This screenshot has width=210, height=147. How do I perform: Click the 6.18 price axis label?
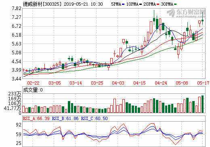(x=17, y=35)
